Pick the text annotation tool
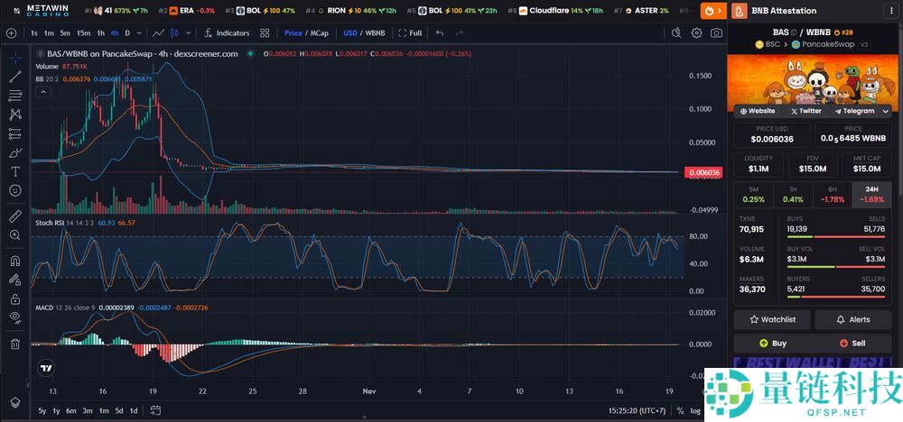The image size is (903, 422). [x=14, y=171]
